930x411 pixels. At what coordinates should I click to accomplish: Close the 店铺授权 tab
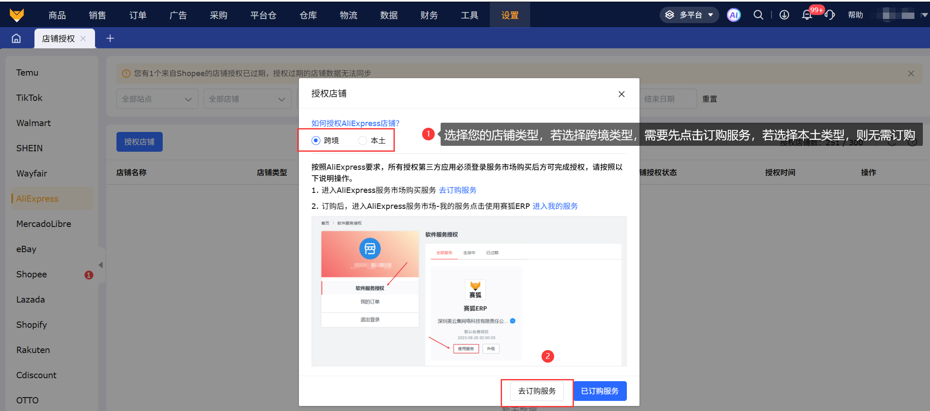tap(83, 39)
